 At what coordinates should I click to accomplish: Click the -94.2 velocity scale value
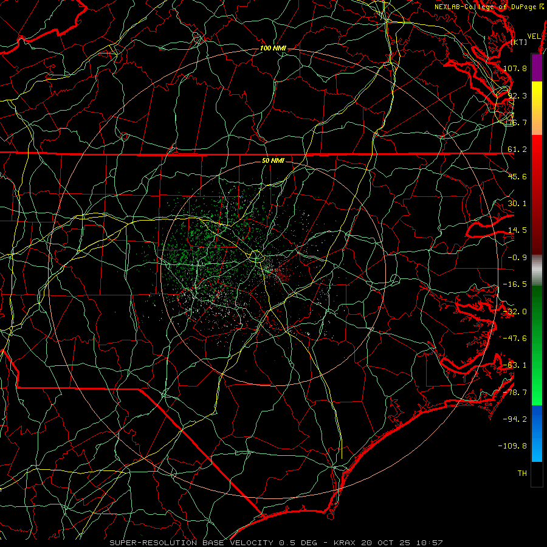pyautogui.click(x=515, y=419)
